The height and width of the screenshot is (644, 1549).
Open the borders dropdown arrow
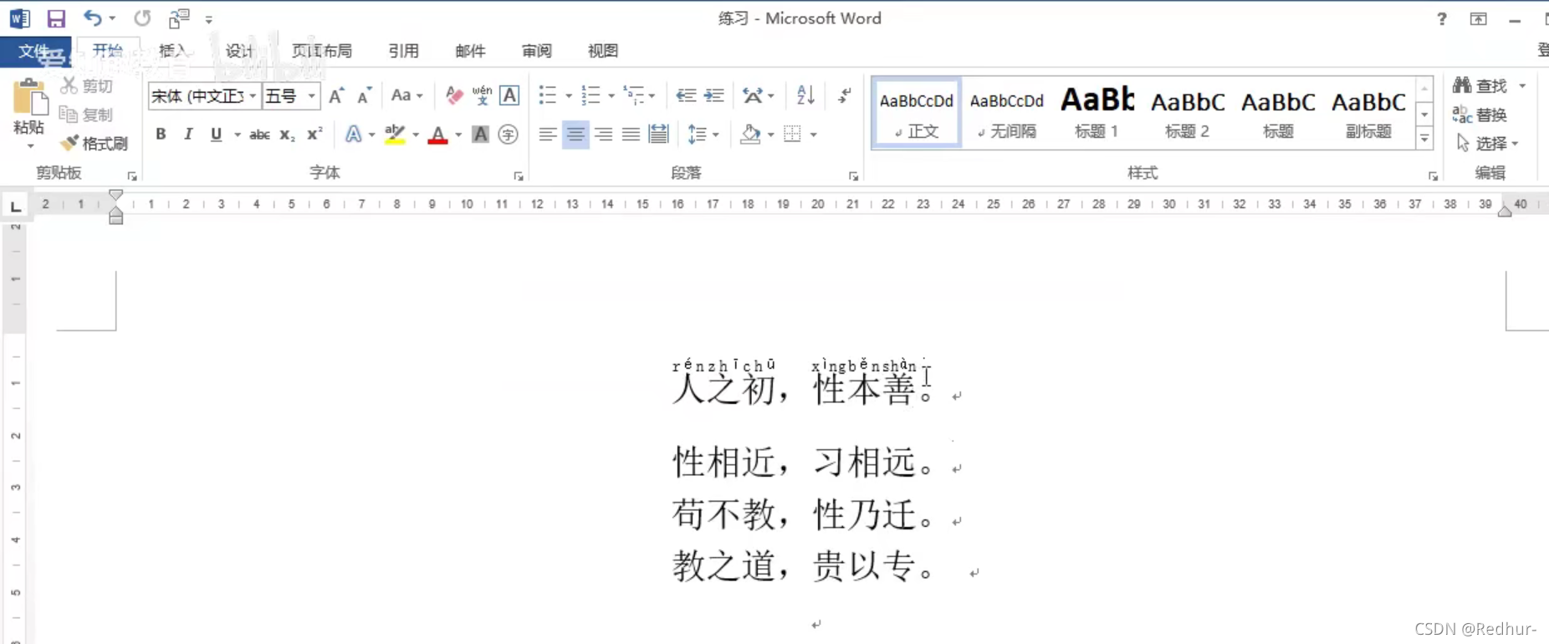[x=813, y=134]
